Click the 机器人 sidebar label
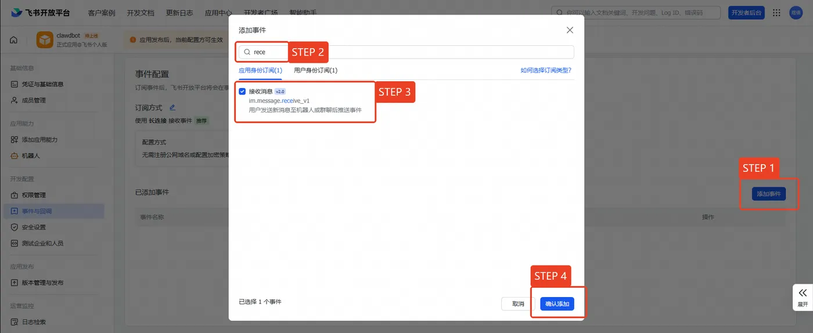 point(31,156)
